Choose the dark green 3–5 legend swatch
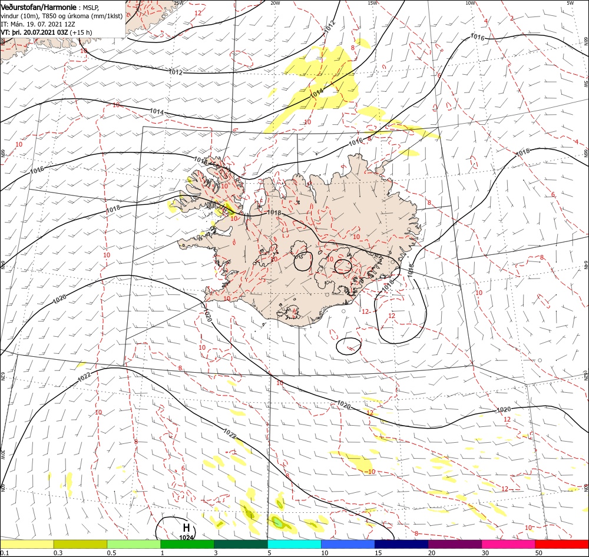Image resolution: width=589 pixels, height=557 pixels. [x=241, y=544]
